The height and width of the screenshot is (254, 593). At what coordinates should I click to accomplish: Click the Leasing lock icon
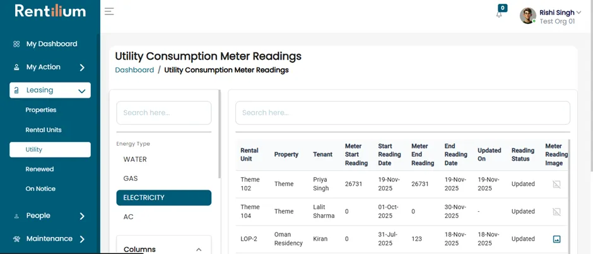point(16,90)
